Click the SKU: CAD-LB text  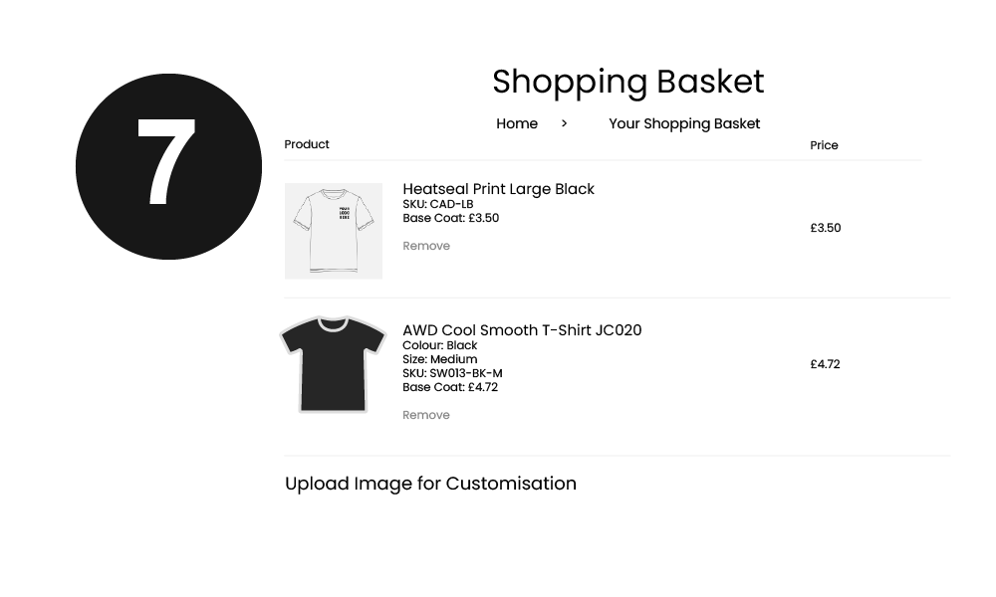click(x=438, y=204)
